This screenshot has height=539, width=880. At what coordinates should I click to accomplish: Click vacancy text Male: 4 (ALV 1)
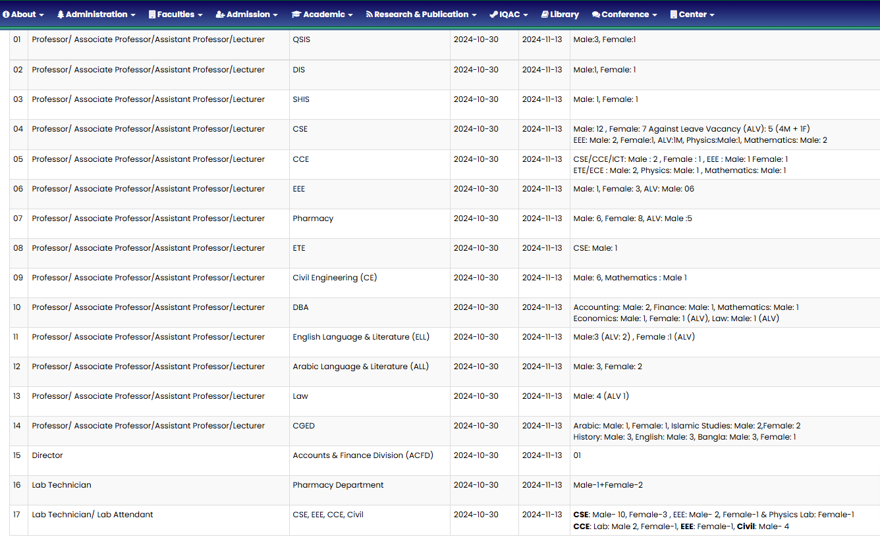point(601,396)
